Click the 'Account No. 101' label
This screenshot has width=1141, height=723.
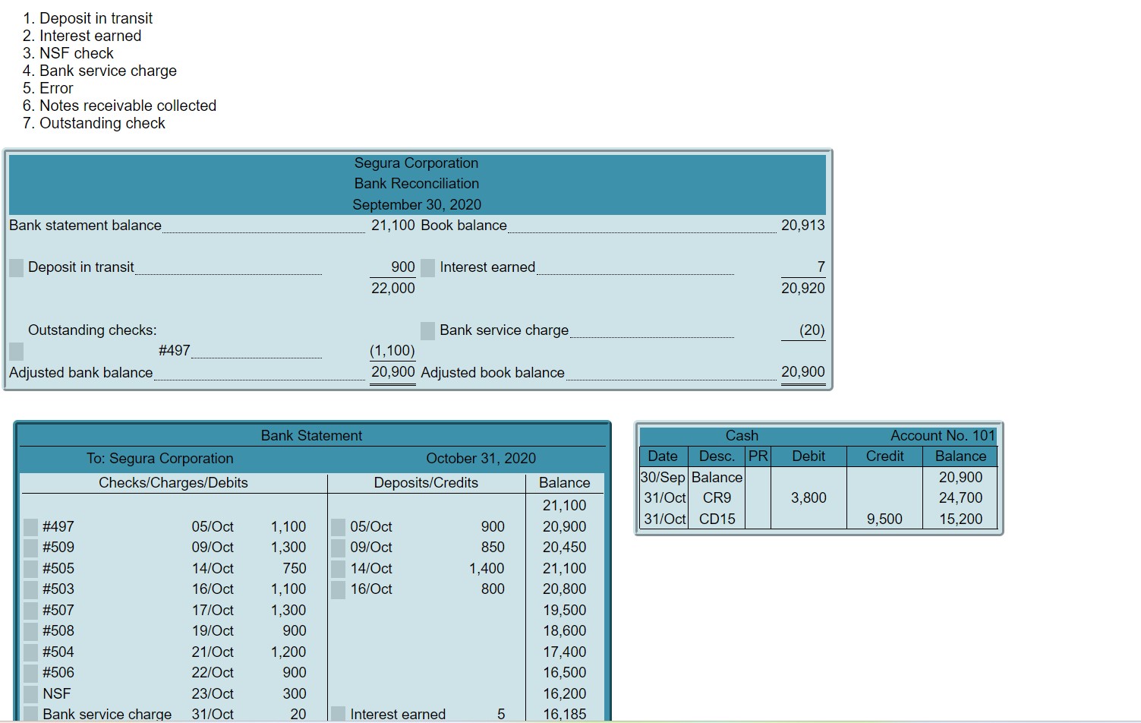(x=942, y=436)
